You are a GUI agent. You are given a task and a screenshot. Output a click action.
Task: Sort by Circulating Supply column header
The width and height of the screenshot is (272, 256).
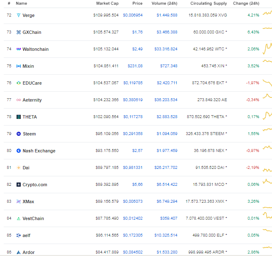pyautogui.click(x=209, y=3)
